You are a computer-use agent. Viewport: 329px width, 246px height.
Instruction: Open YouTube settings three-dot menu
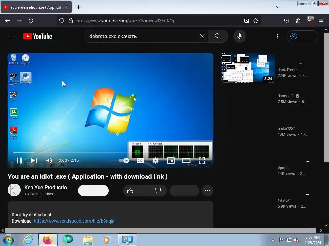click(278, 36)
